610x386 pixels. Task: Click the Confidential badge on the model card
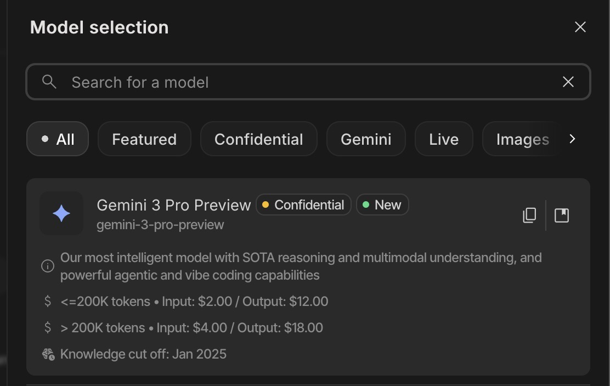303,205
